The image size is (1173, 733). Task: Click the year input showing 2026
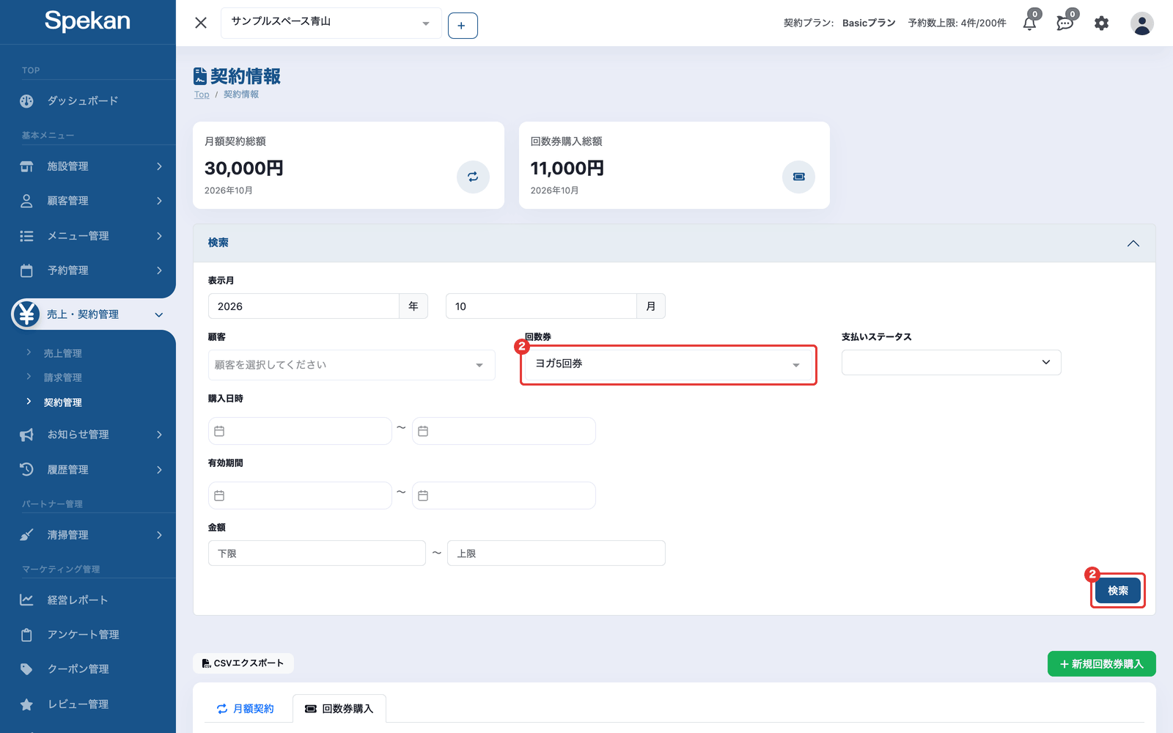[x=304, y=306]
